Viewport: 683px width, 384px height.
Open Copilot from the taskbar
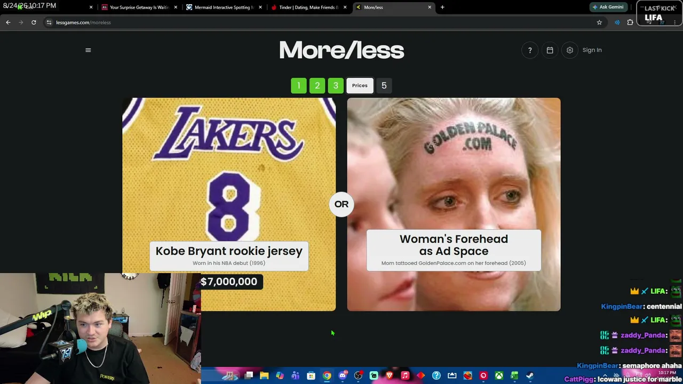click(x=280, y=375)
